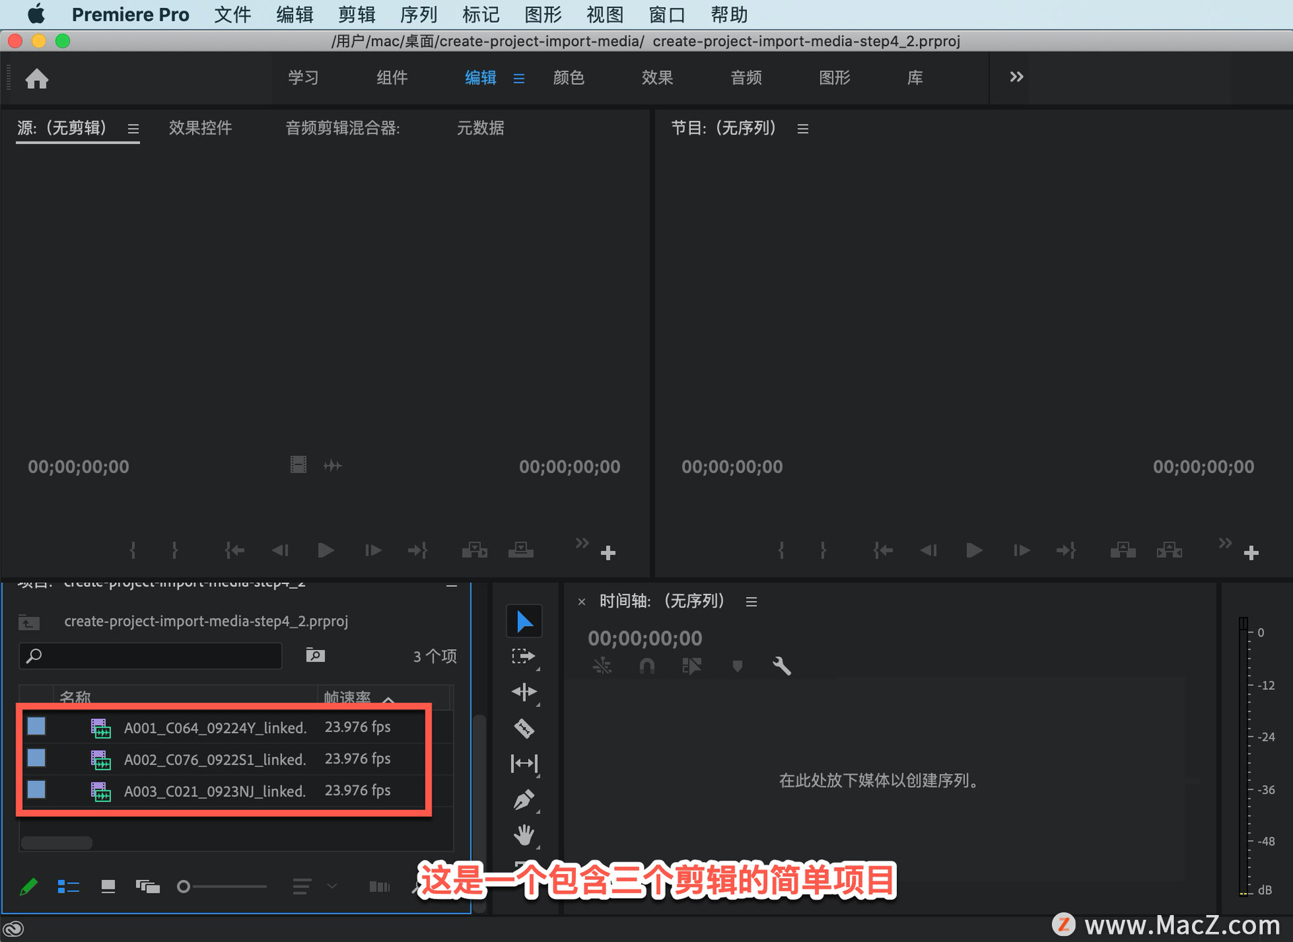The height and width of the screenshot is (942, 1293).
Task: Open the 序列 menu
Action: [418, 14]
